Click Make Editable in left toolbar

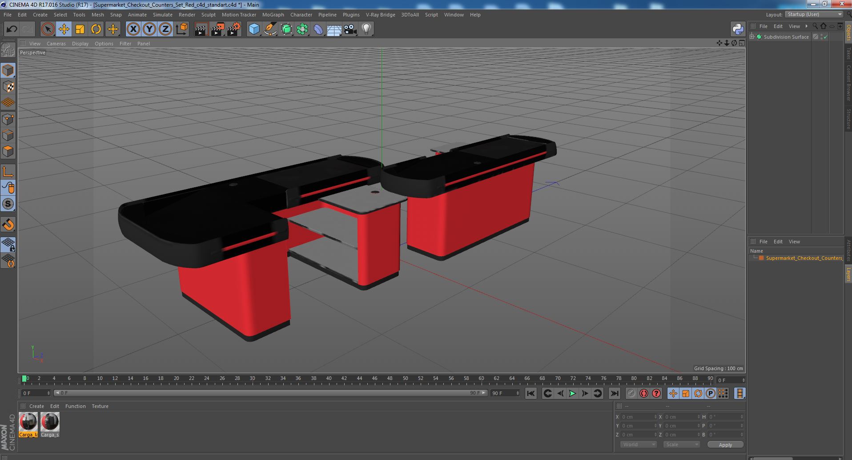coord(8,50)
